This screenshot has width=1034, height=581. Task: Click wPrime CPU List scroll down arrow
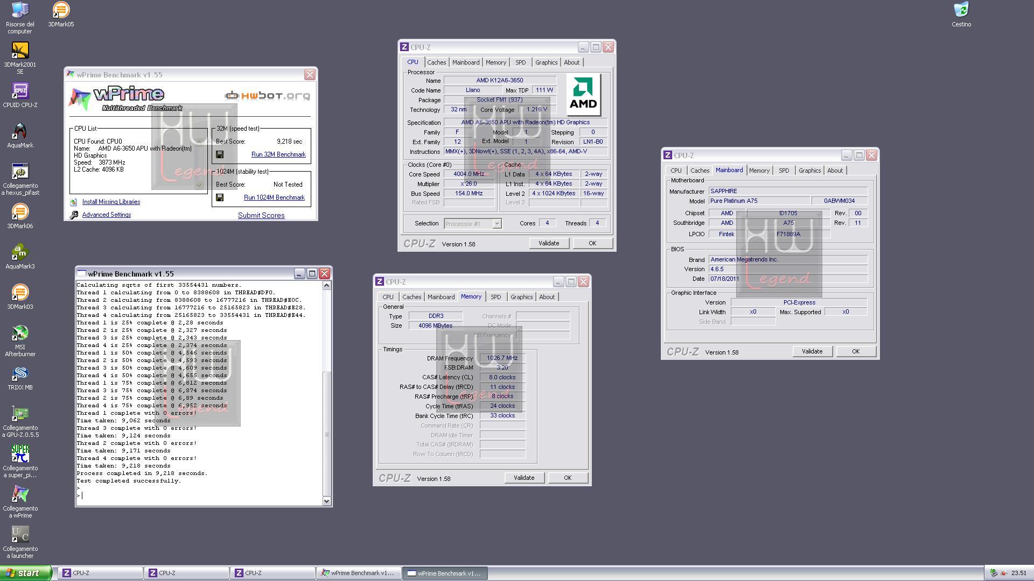point(199,185)
